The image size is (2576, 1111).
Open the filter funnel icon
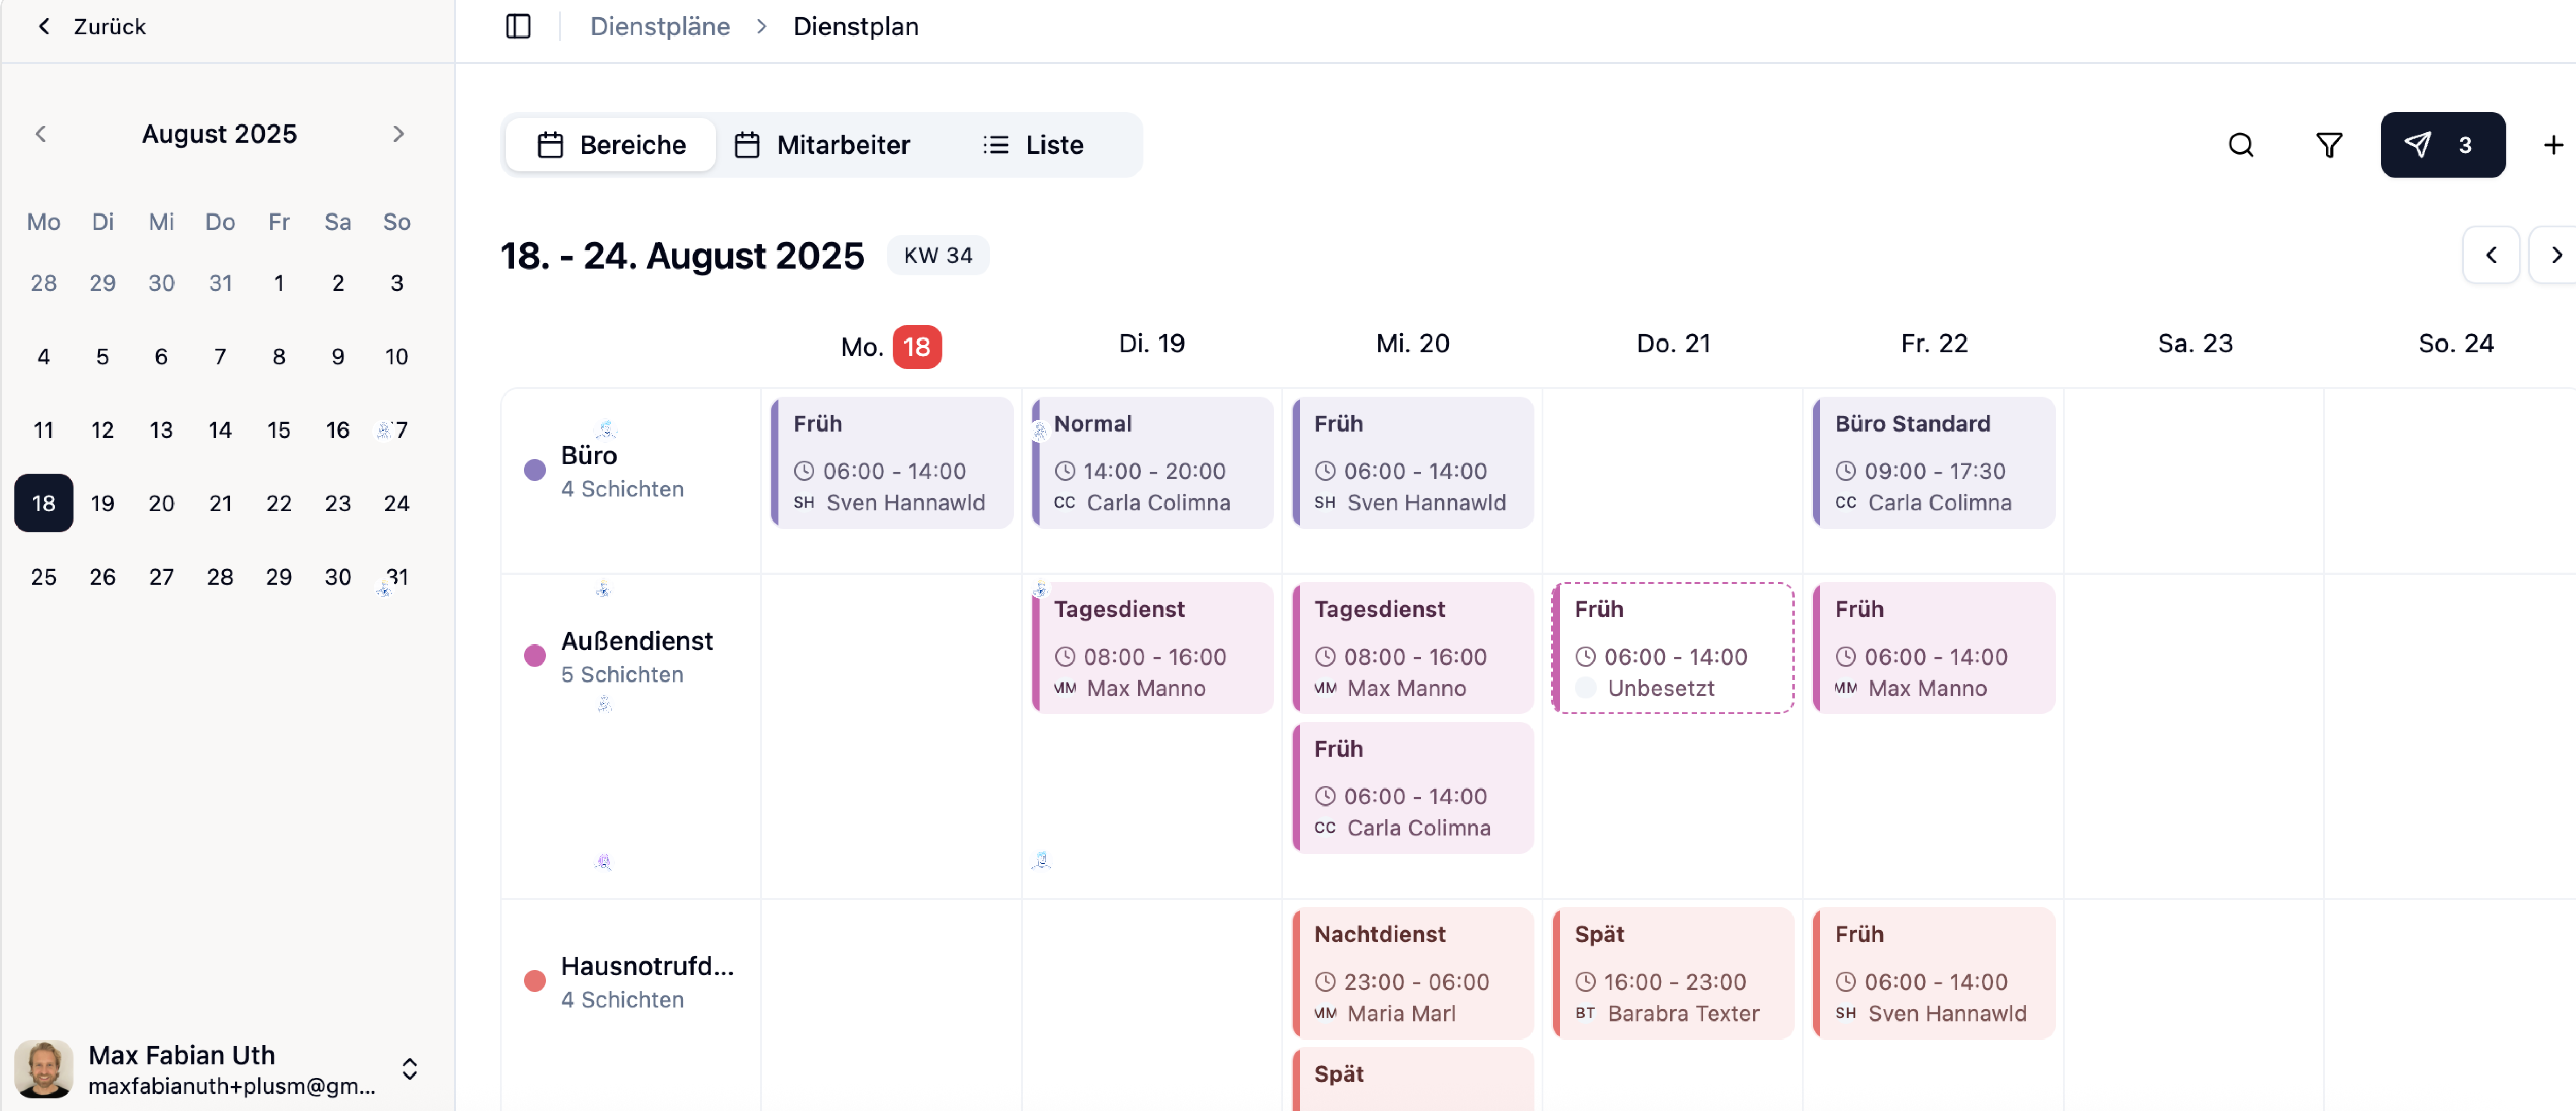[2329, 145]
